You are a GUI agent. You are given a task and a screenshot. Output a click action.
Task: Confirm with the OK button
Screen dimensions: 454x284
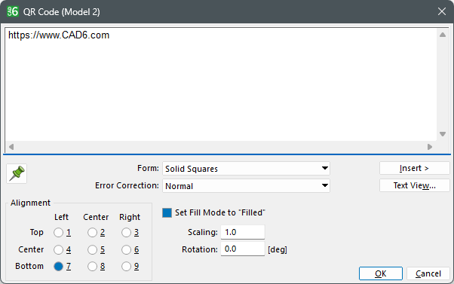point(381,273)
